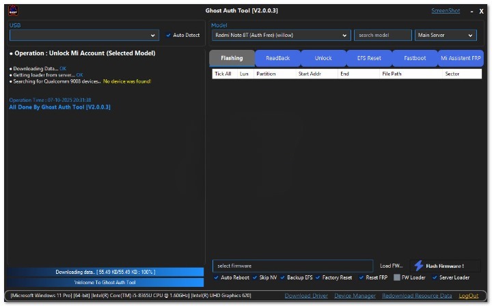Open the EFS Reset tab
Viewport: 492px width, 306px height.
pos(369,58)
